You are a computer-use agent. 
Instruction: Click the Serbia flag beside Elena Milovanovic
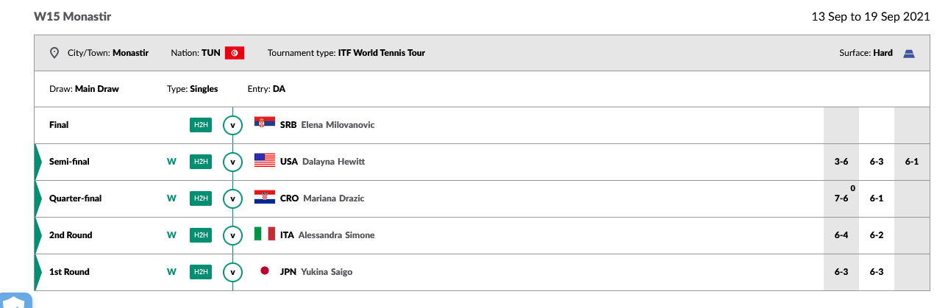(x=265, y=124)
